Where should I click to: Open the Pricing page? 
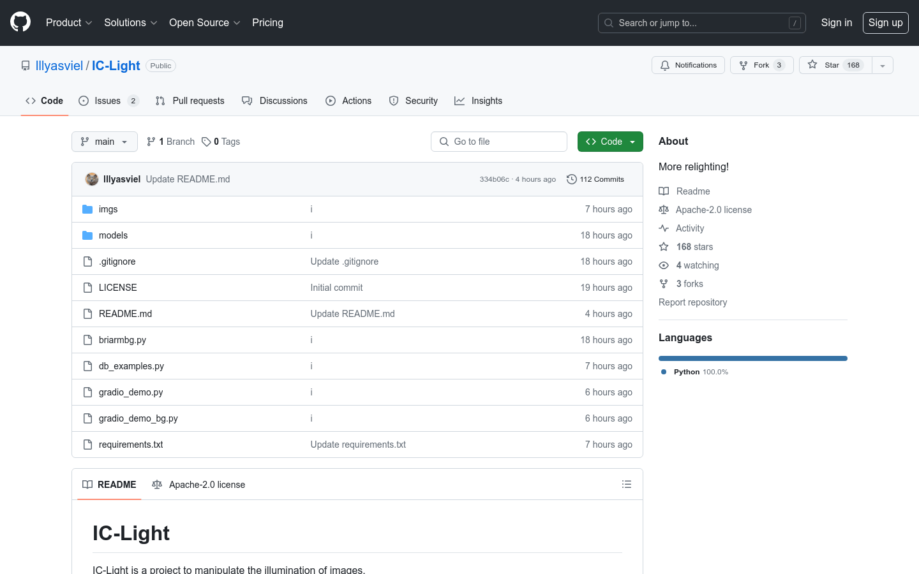point(267,22)
